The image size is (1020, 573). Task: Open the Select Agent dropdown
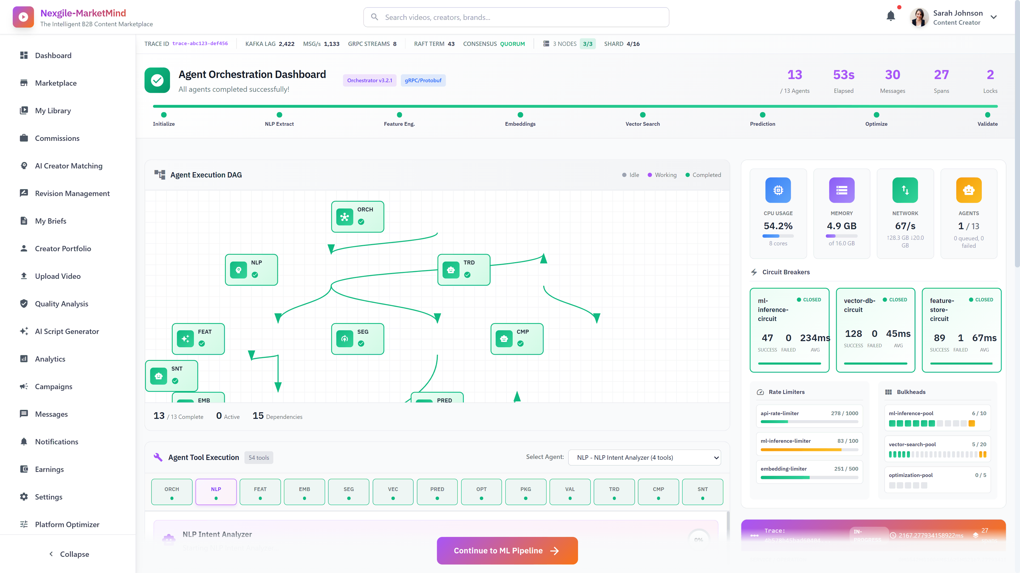tap(644, 458)
